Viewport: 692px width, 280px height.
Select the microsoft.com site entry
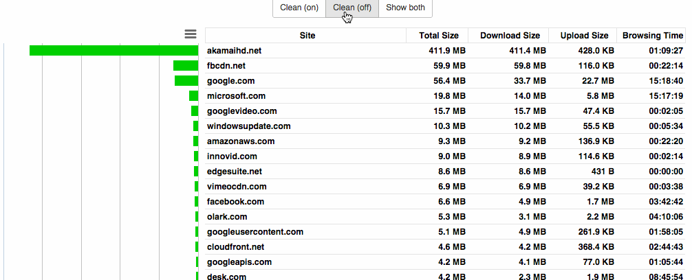coord(236,96)
